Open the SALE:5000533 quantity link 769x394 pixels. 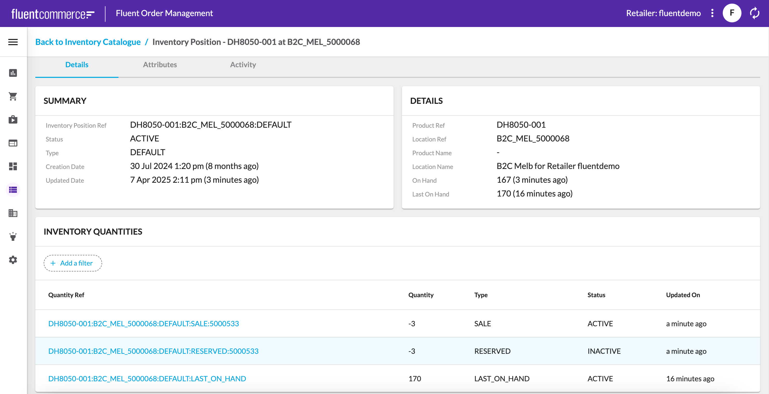pyautogui.click(x=143, y=324)
